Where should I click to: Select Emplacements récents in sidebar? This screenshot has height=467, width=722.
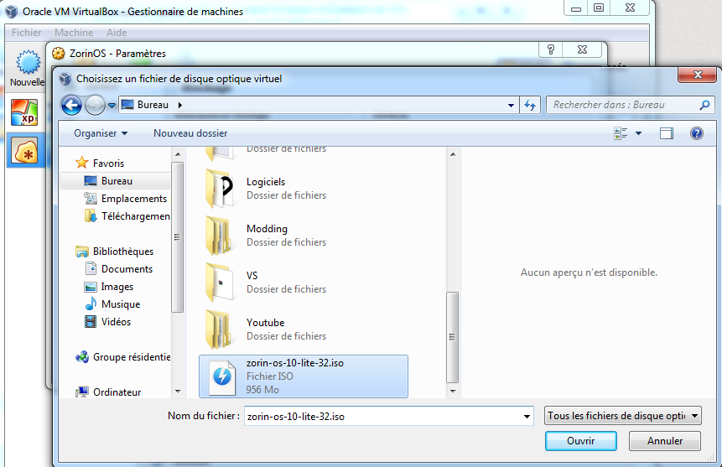[x=134, y=199]
